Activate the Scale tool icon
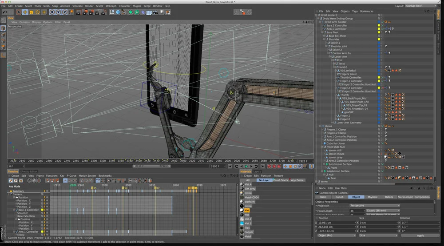The width and height of the screenshot is (444, 246). pyautogui.click(x=31, y=12)
